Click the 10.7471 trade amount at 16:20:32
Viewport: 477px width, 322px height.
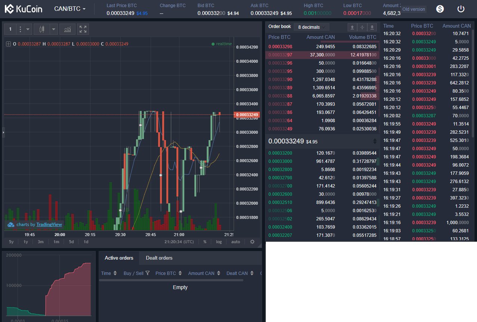[461, 34]
